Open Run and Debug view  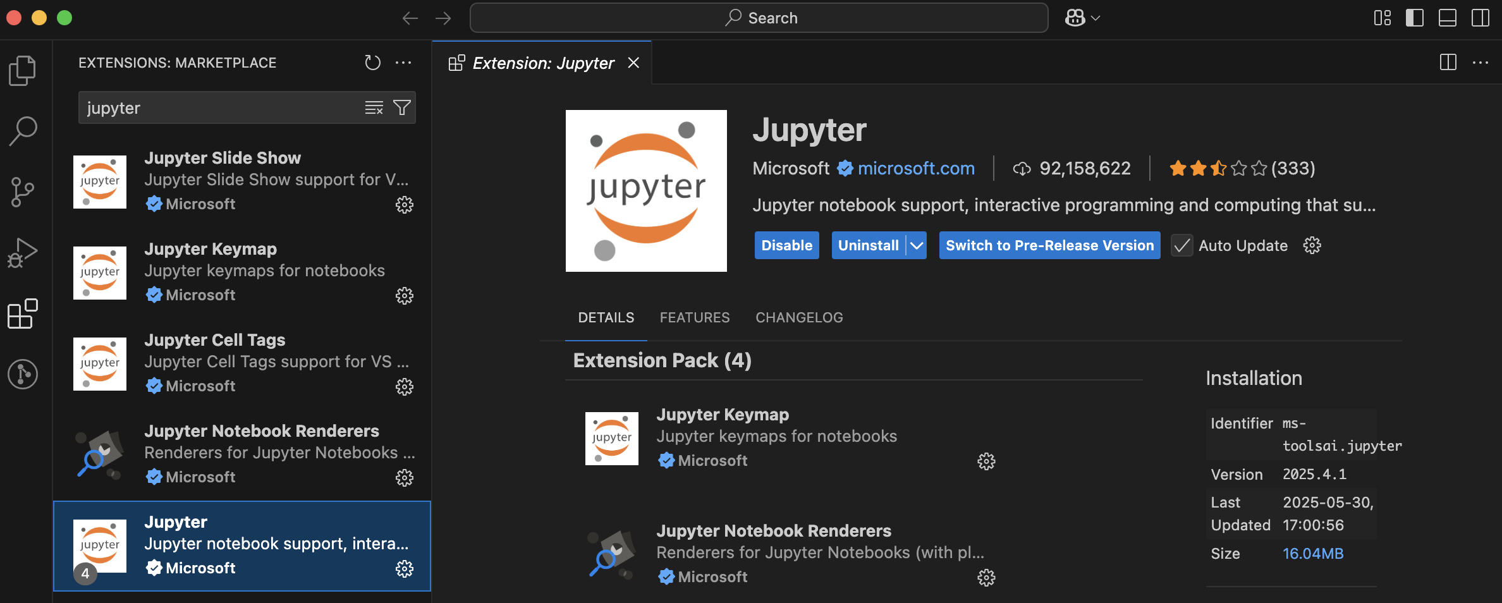(23, 253)
